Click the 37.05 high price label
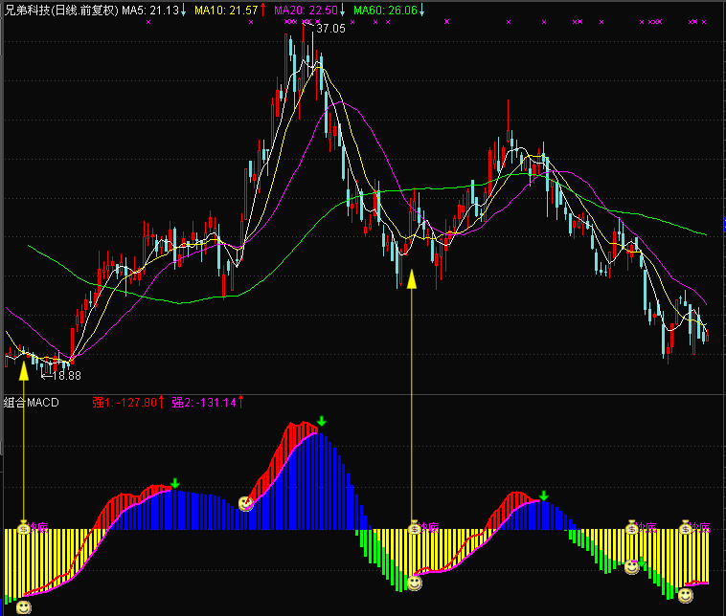The width and height of the screenshot is (726, 616). click(x=330, y=29)
